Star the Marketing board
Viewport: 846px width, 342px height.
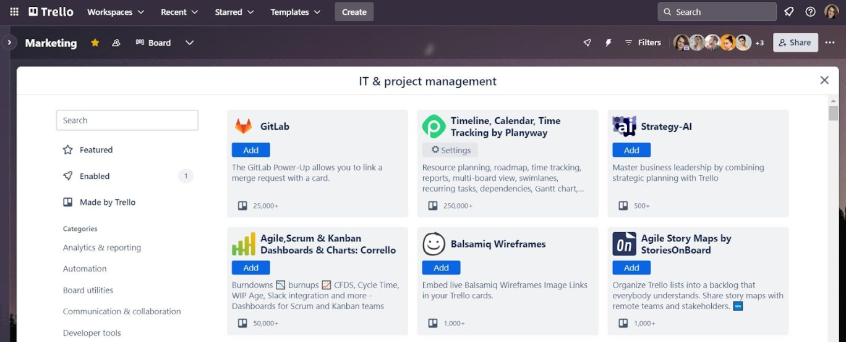coord(95,43)
